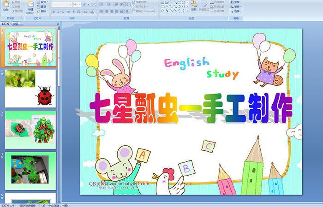Viewport: 323px width, 207px height.
Task: Click the Numbering list button
Action: click(109, 4)
